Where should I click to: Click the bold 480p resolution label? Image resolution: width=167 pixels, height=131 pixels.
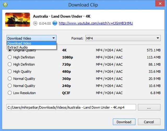coord(67,72)
